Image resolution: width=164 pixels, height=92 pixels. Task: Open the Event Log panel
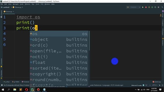coord(157,82)
